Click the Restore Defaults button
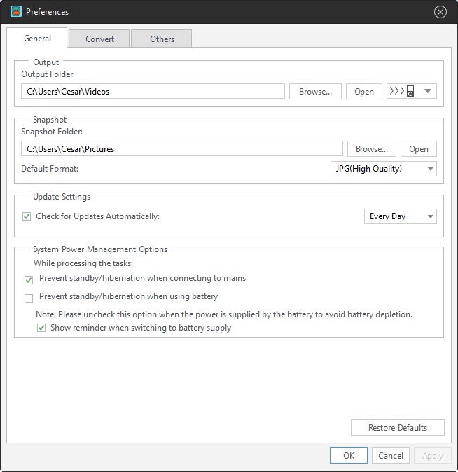Image resolution: width=458 pixels, height=472 pixels. 398,428
